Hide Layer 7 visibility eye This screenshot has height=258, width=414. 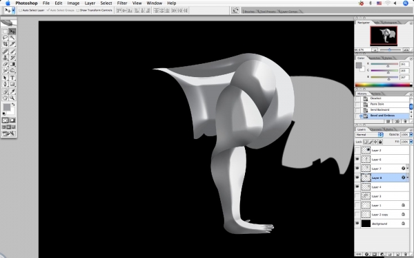click(357, 169)
